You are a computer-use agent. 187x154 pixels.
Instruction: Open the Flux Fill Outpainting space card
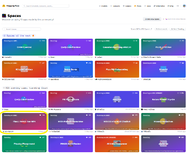[117, 69]
